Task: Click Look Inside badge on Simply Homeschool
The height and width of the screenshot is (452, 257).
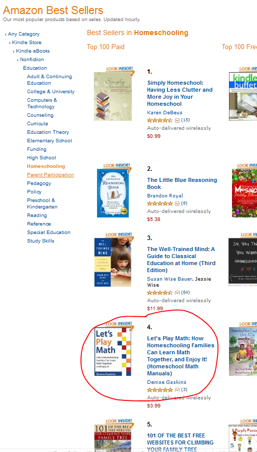Action: point(119,69)
